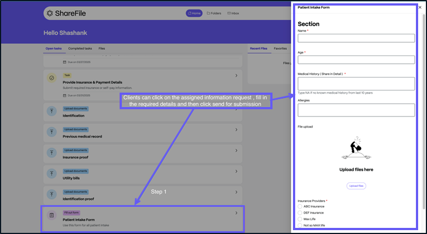
Task: Switch to Files tab
Action: [x=101, y=49]
